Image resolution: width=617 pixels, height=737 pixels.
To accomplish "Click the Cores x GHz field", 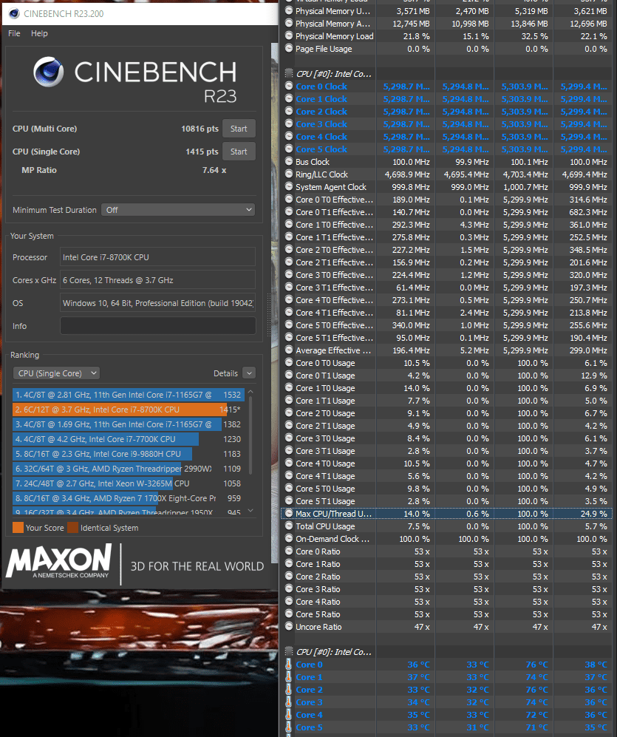I will click(158, 280).
